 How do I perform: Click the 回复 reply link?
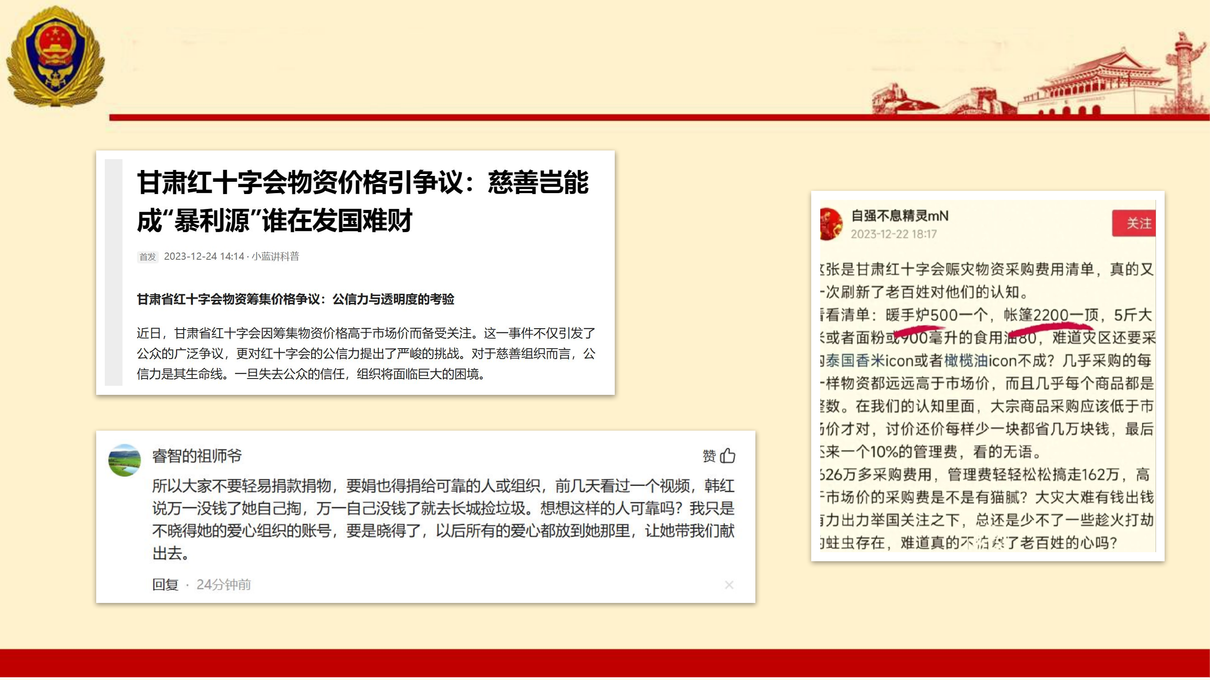click(165, 585)
